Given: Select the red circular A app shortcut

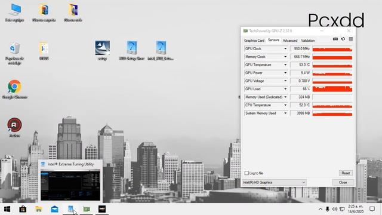Looking at the screenshot, I should pyautogui.click(x=14, y=127).
